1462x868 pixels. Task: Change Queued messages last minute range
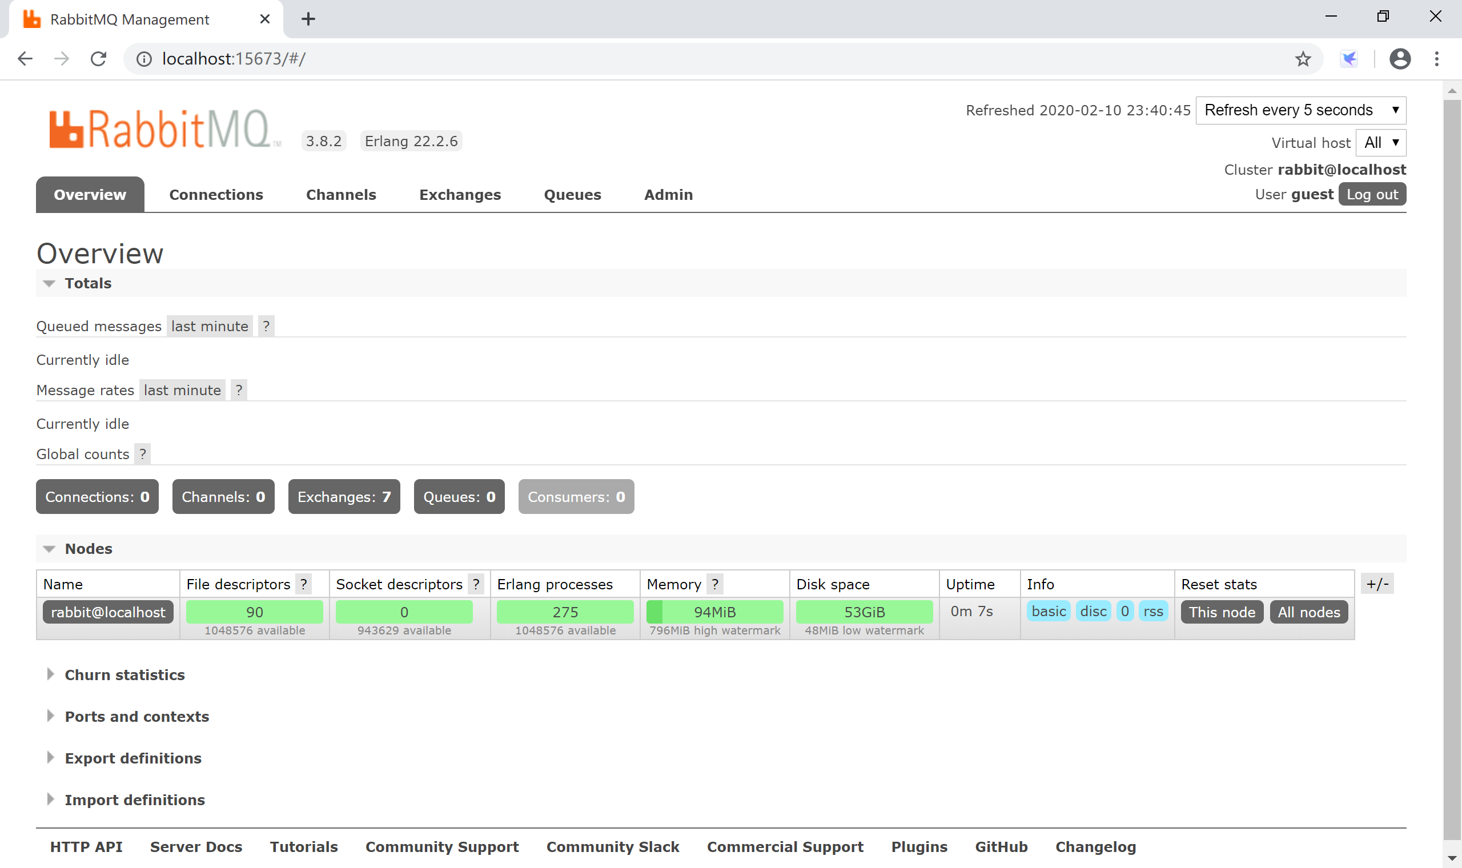tap(210, 327)
